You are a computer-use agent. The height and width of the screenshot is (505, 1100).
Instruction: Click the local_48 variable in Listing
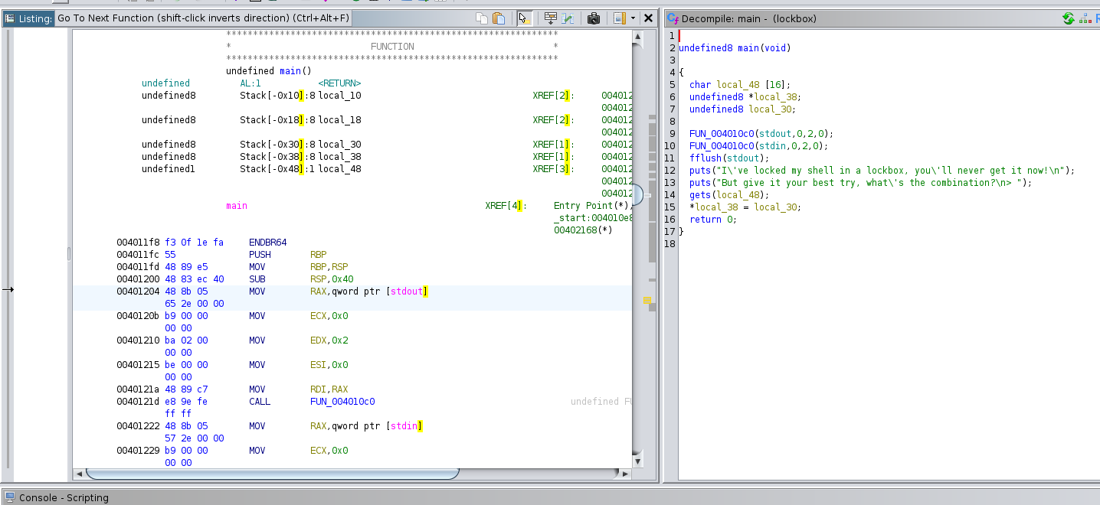click(339, 169)
